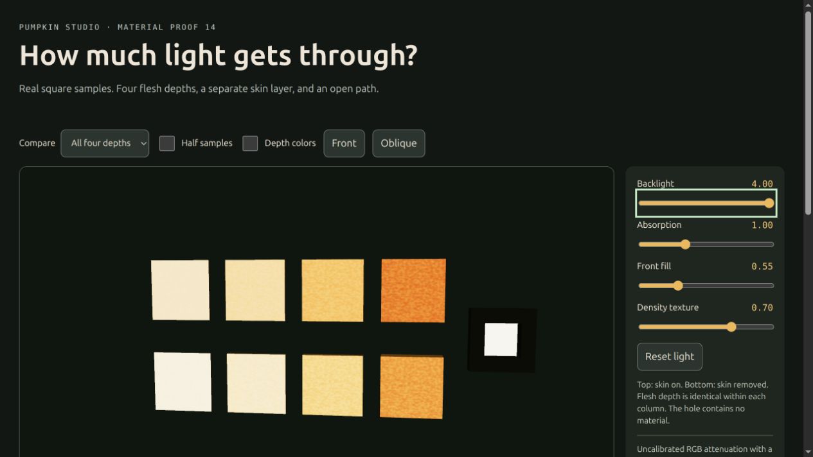Image resolution: width=813 pixels, height=457 pixels.
Task: Adjust the Backlight slider
Action: point(706,203)
